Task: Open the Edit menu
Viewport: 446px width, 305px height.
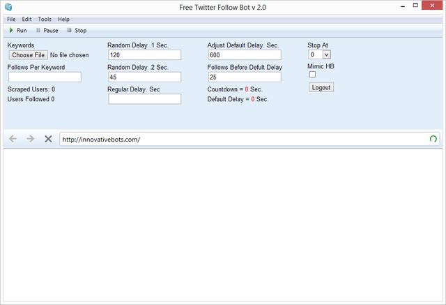Action: (26, 19)
